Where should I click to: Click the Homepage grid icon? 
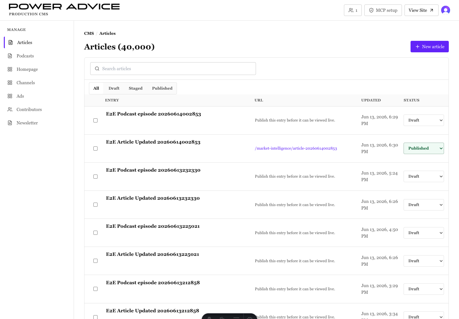tap(10, 69)
